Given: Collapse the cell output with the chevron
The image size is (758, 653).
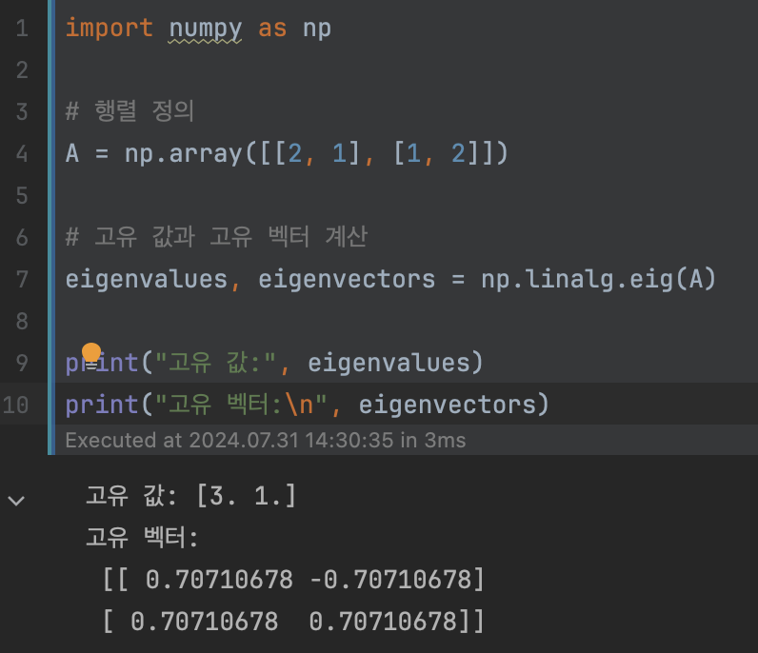Looking at the screenshot, I should click(16, 501).
